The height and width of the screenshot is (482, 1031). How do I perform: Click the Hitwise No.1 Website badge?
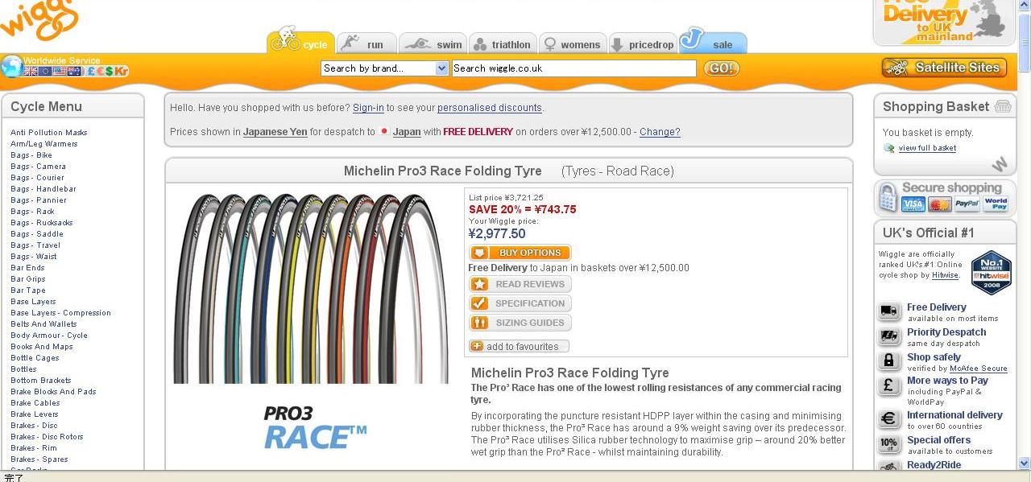pyautogui.click(x=991, y=272)
